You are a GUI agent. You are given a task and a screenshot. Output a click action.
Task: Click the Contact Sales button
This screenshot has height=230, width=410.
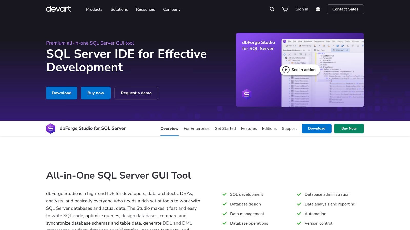(x=345, y=9)
